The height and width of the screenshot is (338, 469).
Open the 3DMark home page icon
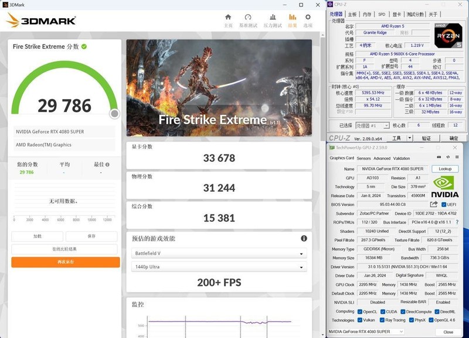tap(229, 18)
